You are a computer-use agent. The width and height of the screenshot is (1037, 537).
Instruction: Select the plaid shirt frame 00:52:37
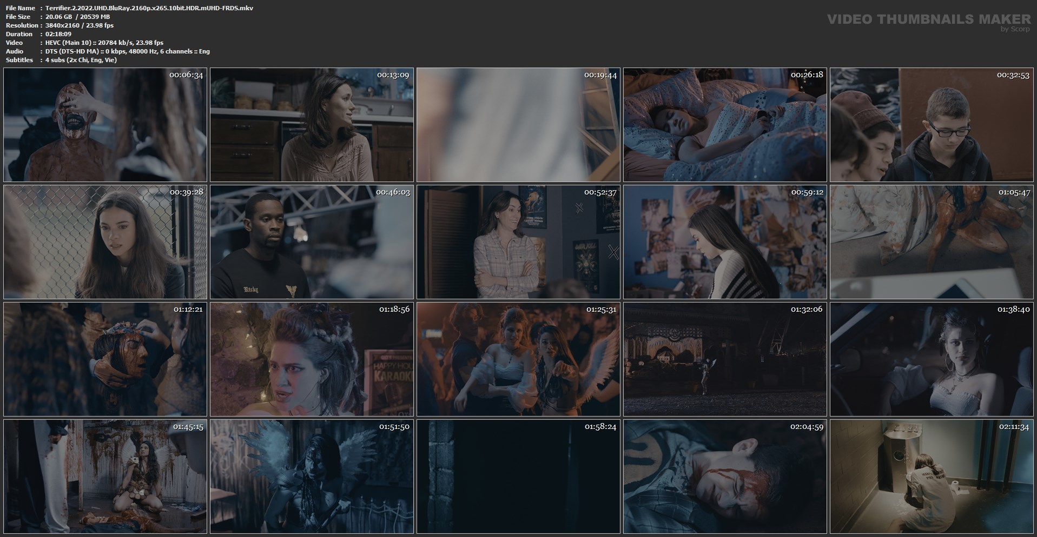coord(519,243)
